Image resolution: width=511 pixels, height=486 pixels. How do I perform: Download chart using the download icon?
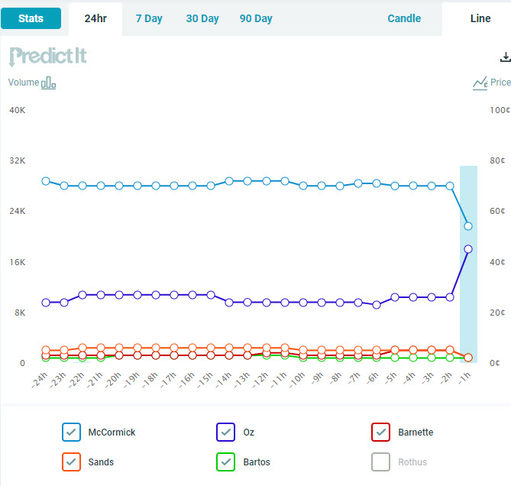505,57
